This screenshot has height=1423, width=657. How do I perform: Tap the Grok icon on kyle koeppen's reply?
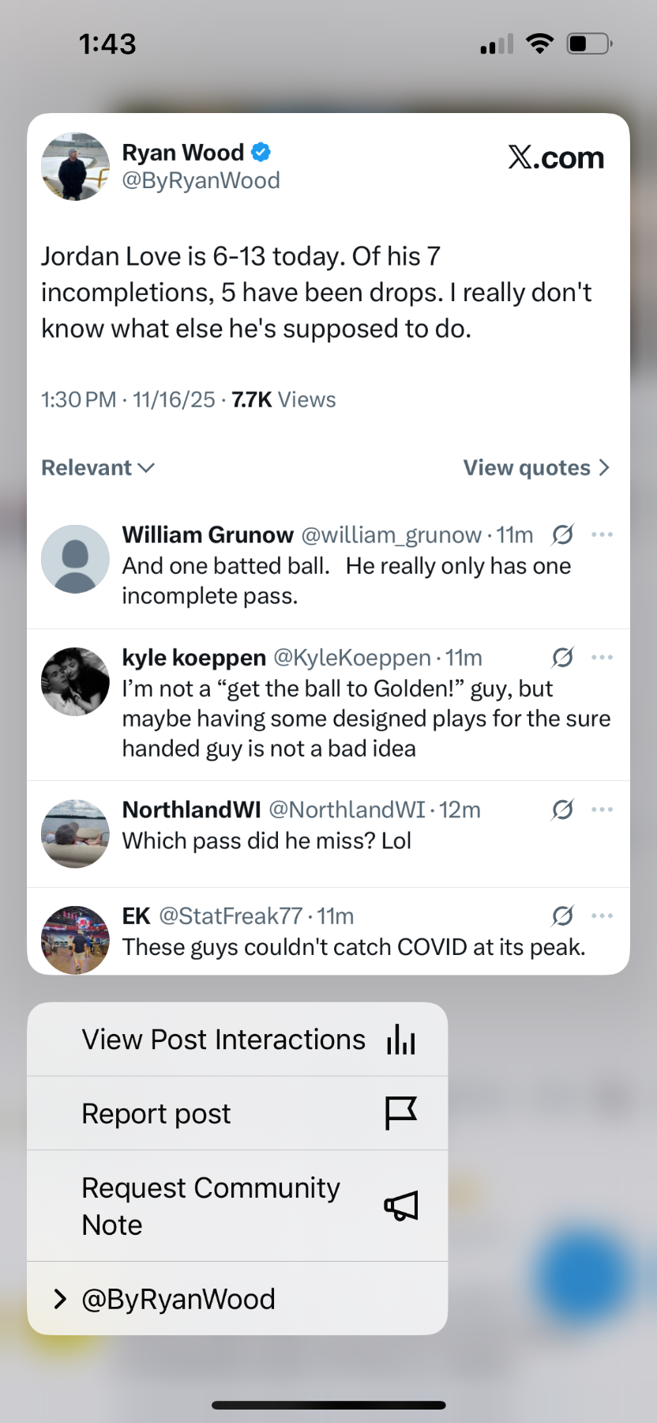(x=562, y=658)
